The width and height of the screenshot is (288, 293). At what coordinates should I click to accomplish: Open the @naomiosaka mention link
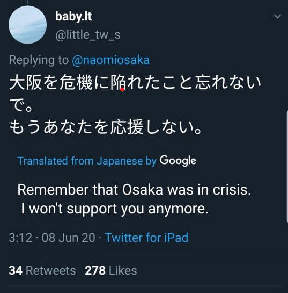(x=110, y=60)
